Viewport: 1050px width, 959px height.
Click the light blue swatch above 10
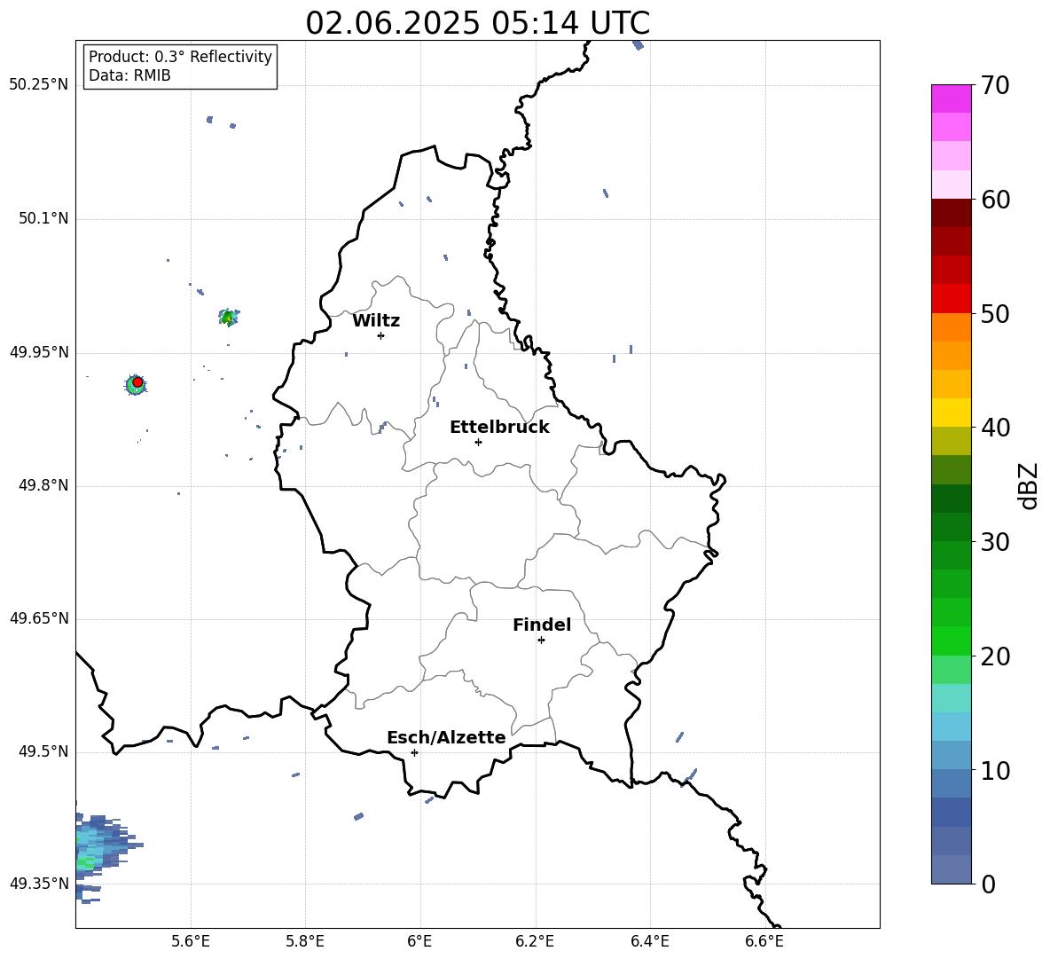point(951,756)
